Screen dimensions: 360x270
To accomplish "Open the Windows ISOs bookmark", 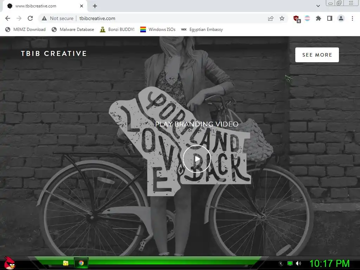I will point(158,30).
